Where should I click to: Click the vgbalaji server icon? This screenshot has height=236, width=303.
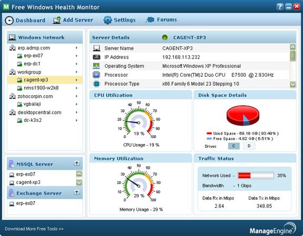[x=19, y=104]
